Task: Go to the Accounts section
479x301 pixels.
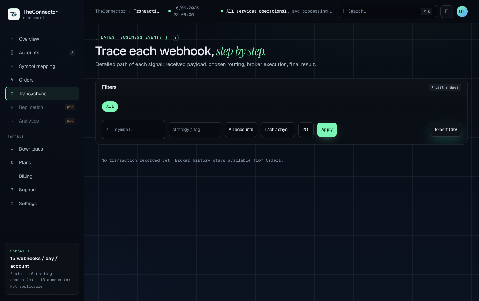Action: point(42,52)
